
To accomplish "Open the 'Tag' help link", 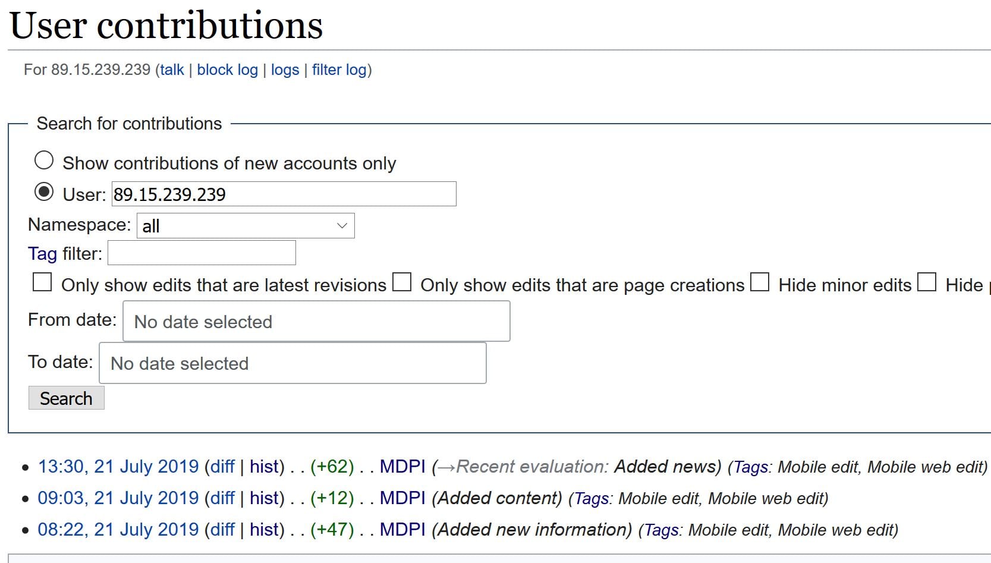I will [42, 254].
